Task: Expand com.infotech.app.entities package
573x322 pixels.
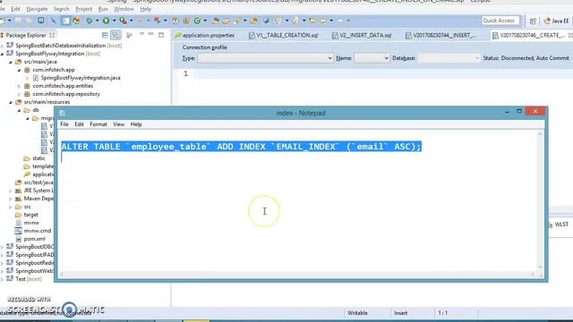Action: pos(20,86)
